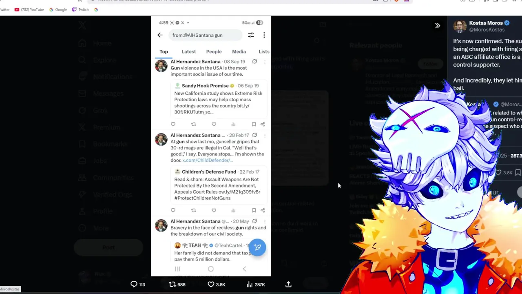Open the three-dot menu beside the search field
Screen dimensions: 522x294
pos(264,35)
